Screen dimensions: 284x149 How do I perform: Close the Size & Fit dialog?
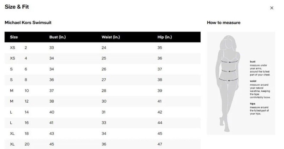pos(272,8)
